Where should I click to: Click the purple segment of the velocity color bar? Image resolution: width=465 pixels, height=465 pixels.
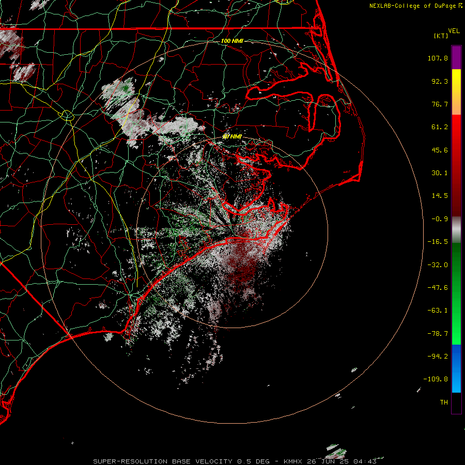tap(456, 57)
